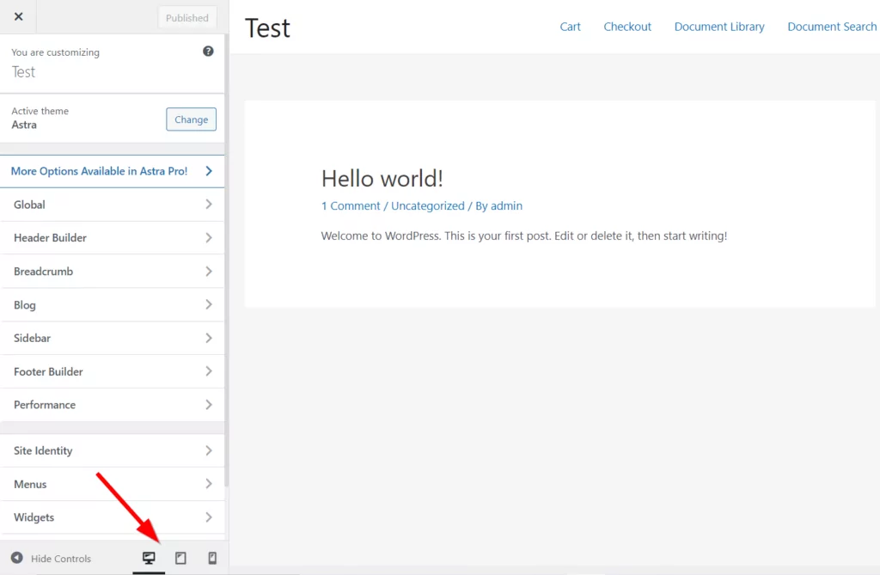Open the Widgets panel
This screenshot has height=575, width=880.
tap(112, 517)
